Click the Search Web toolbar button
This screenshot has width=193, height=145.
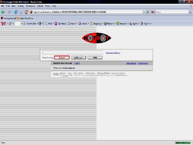point(31,24)
